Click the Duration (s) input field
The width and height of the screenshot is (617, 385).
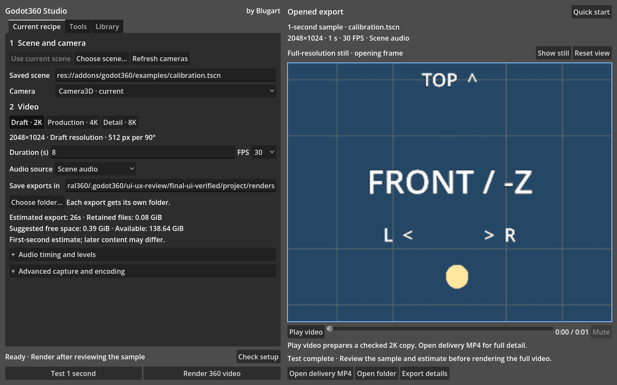143,152
